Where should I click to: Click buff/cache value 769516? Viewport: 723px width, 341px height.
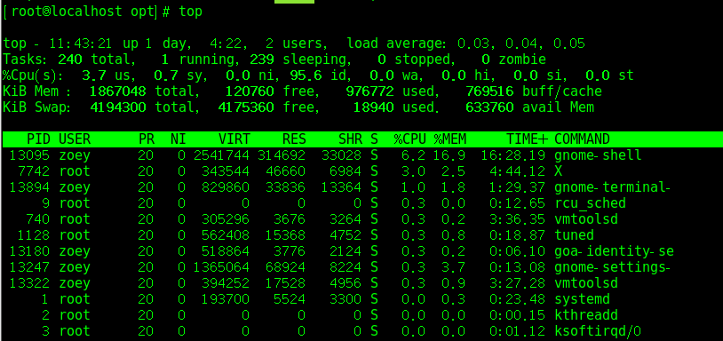point(489,91)
